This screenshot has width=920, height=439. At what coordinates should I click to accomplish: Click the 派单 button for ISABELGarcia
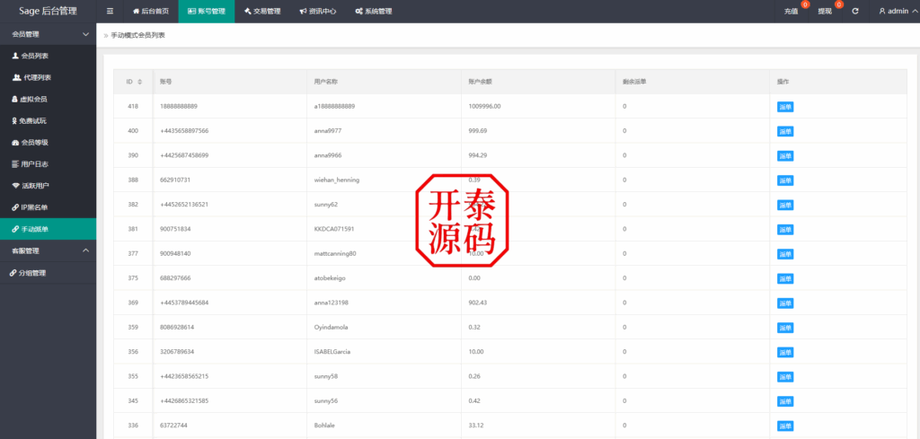pyautogui.click(x=785, y=352)
